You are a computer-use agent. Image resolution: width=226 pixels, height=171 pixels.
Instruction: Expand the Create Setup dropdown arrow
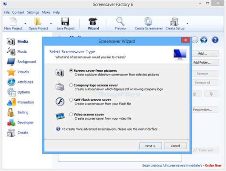(x=187, y=24)
